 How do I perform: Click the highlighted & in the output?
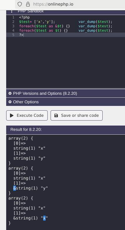pos(14,188)
